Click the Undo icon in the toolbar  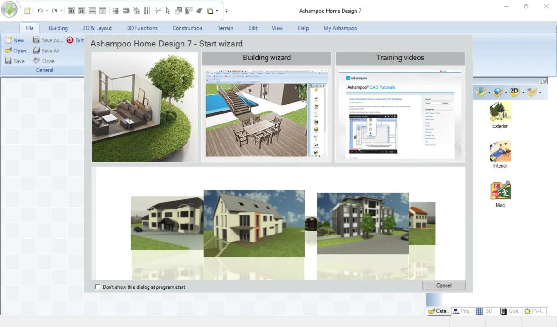tap(39, 11)
